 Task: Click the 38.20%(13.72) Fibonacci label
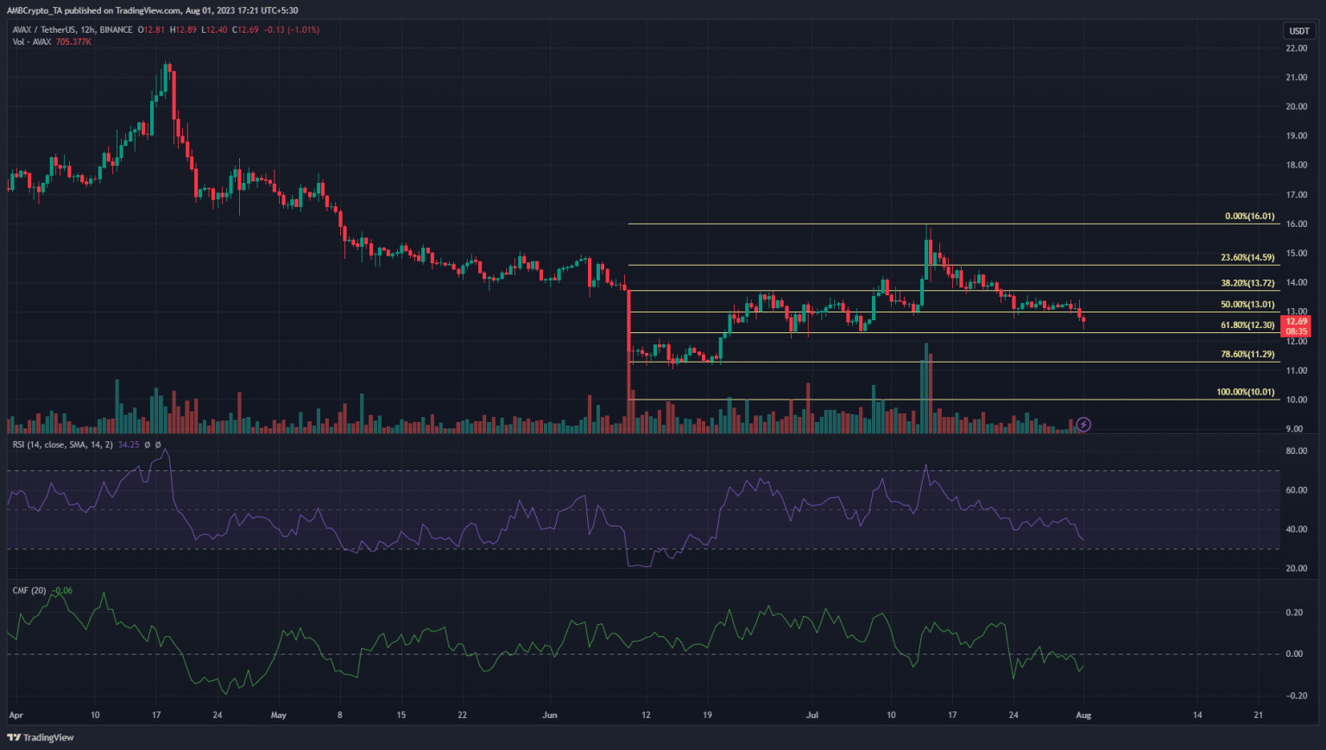[x=1247, y=283]
